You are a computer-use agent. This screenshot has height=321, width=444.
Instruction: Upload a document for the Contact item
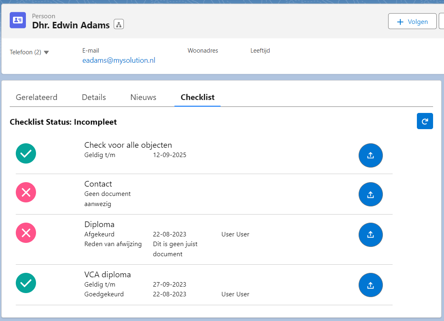coord(370,194)
